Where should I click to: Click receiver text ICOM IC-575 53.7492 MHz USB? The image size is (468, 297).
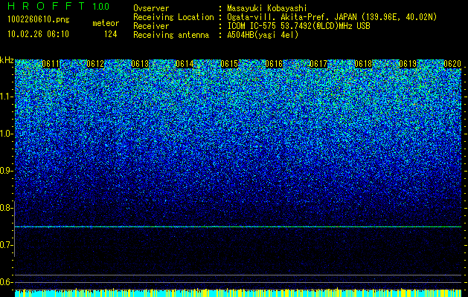click(x=298, y=26)
